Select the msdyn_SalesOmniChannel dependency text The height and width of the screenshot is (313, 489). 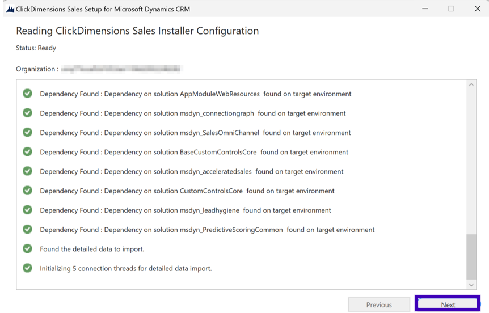point(195,133)
